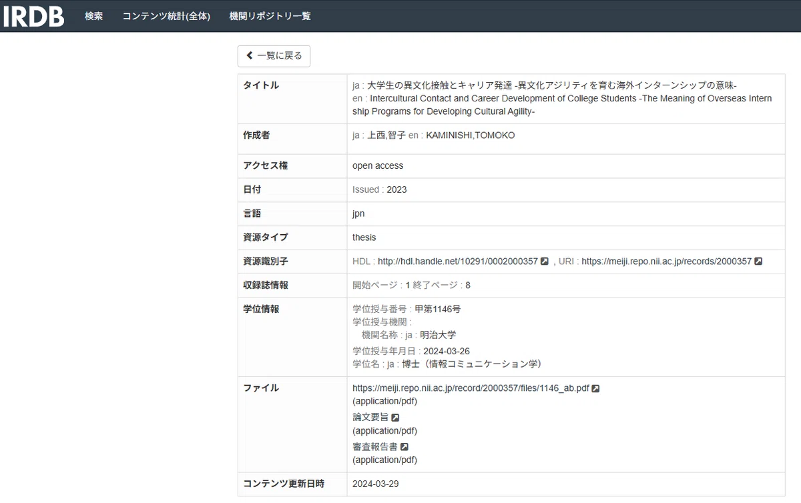Click the 一覧に戻る button
801x503 pixels.
point(274,56)
